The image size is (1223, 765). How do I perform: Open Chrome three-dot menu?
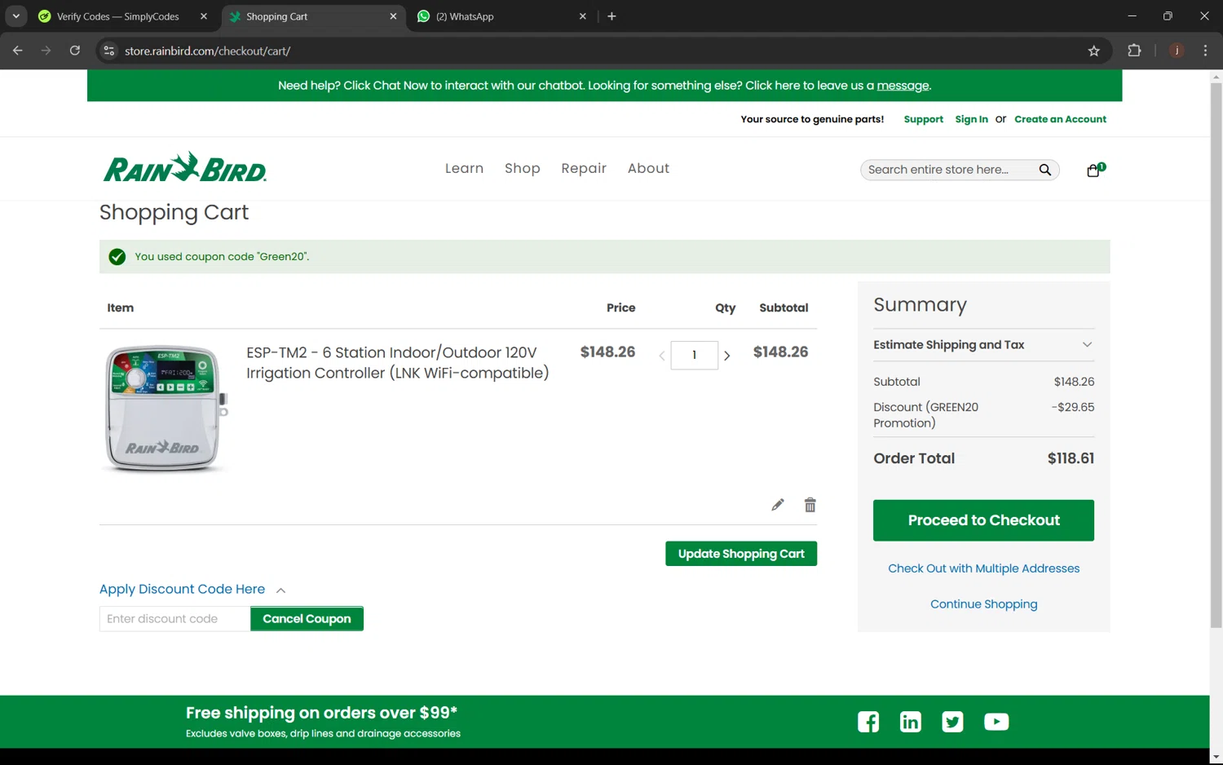tap(1205, 51)
